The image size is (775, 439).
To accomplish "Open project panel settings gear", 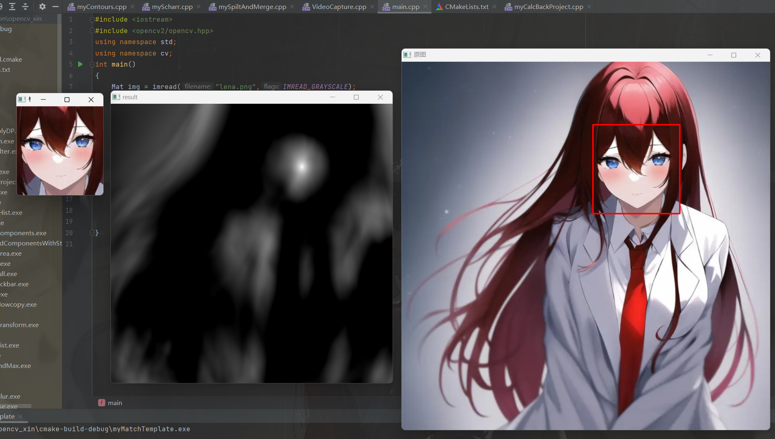I will pyautogui.click(x=42, y=7).
